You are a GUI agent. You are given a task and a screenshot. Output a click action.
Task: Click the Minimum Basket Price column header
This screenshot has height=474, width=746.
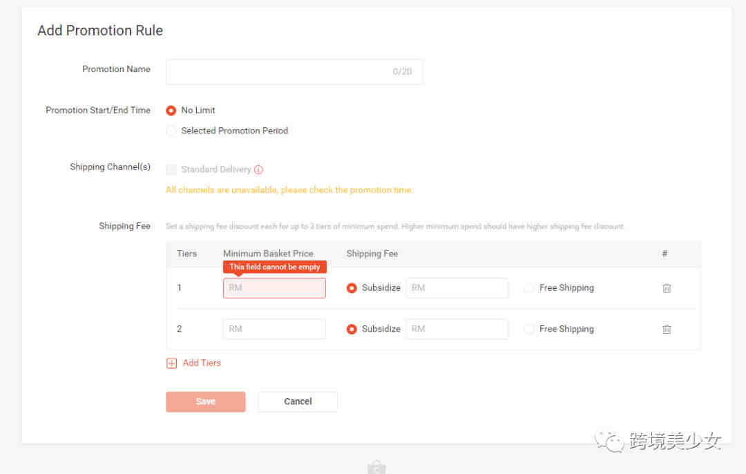[268, 254]
